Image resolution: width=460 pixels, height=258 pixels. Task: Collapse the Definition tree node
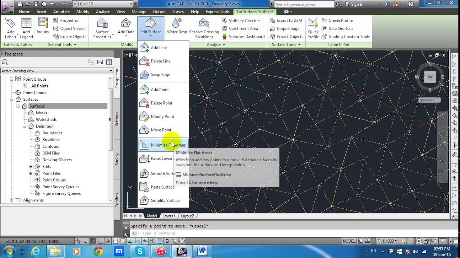pos(24,126)
